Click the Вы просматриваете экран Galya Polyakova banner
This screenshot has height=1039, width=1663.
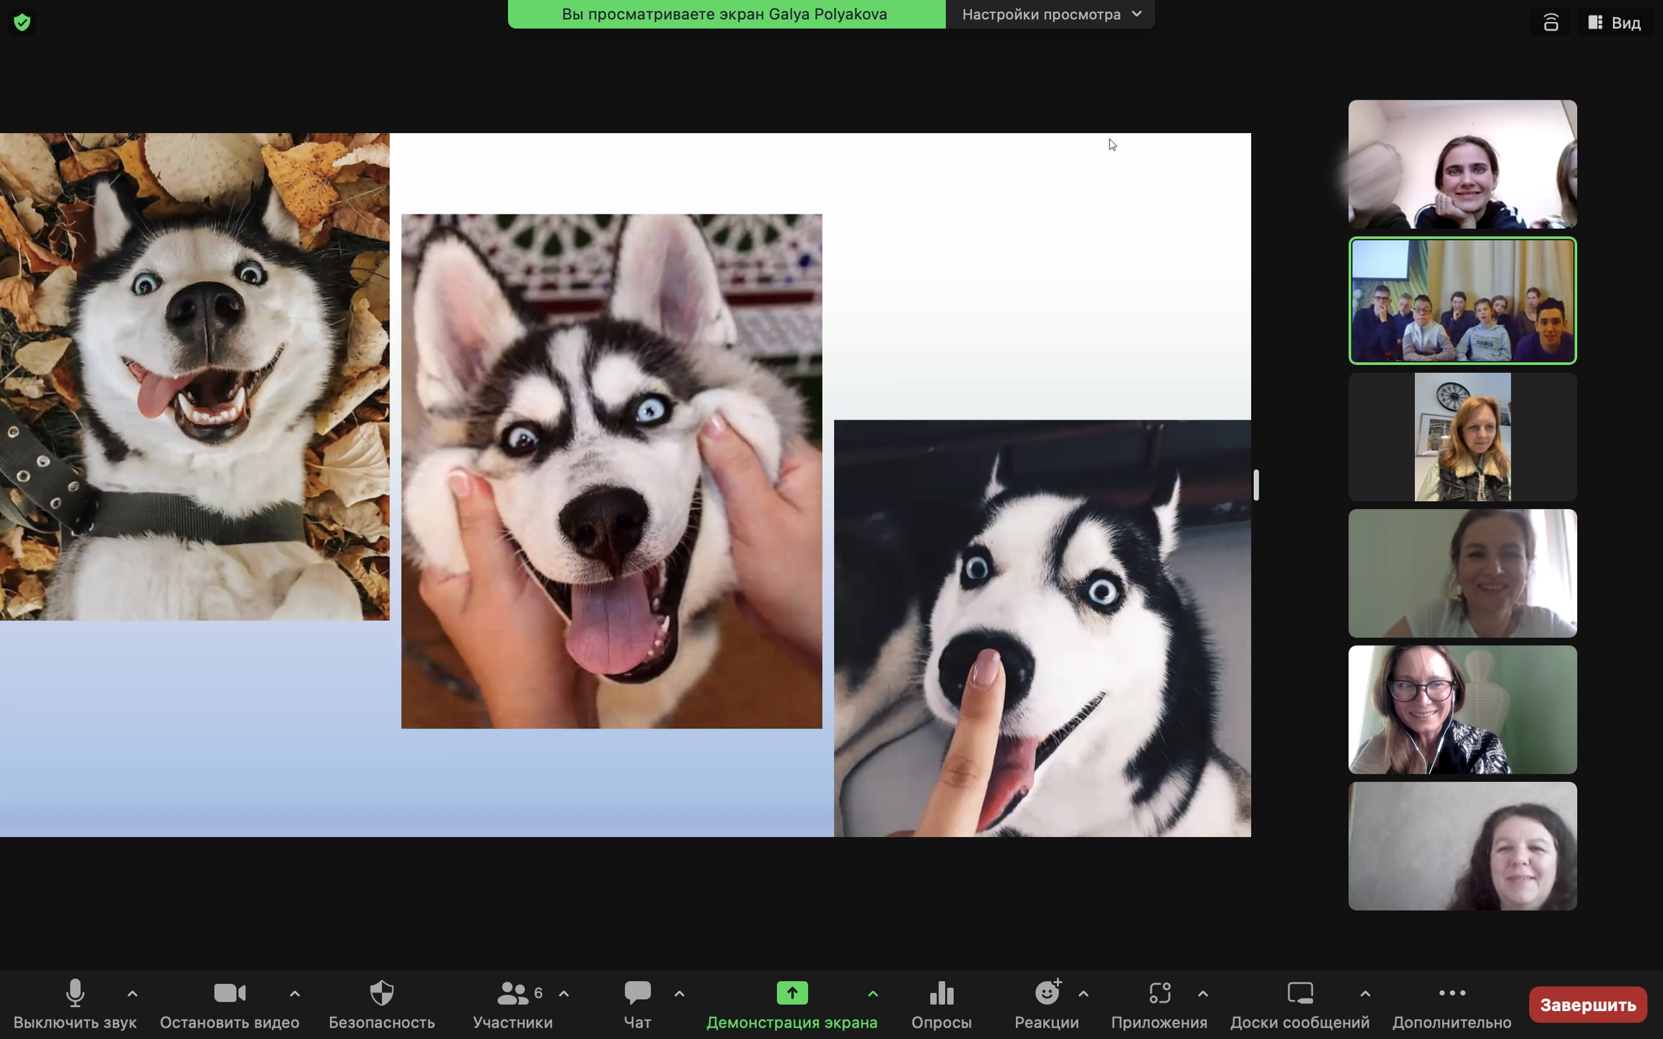[x=726, y=14]
